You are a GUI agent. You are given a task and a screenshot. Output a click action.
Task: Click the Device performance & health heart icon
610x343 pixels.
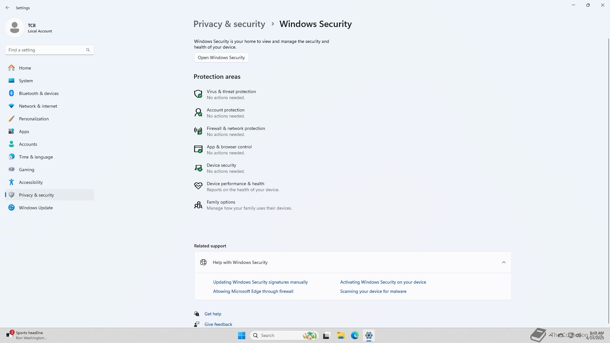(198, 186)
